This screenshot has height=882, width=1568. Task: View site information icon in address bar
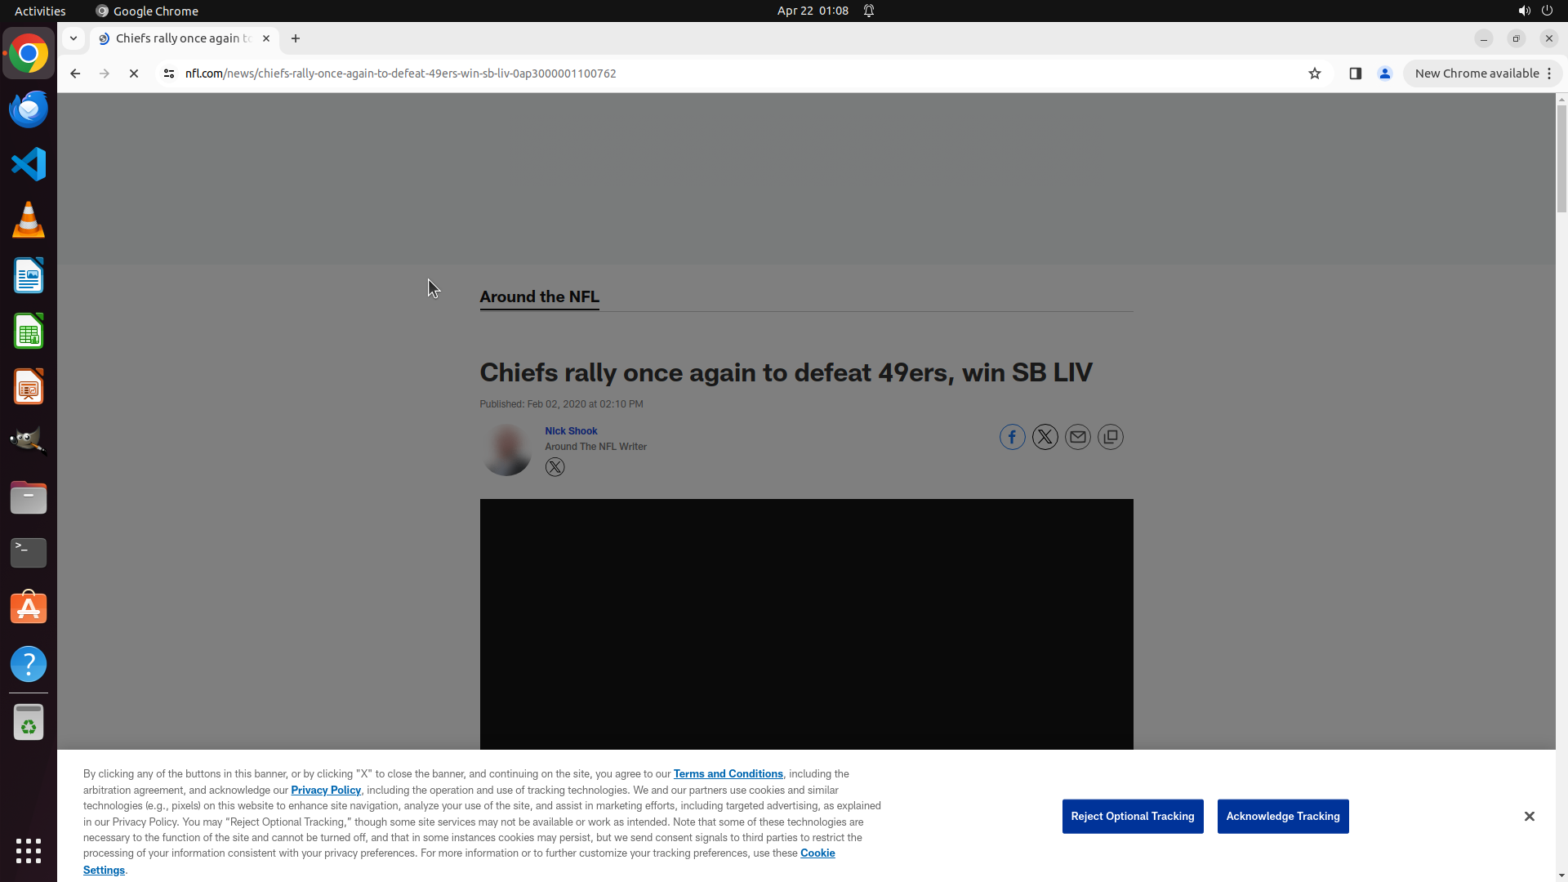[169, 73]
